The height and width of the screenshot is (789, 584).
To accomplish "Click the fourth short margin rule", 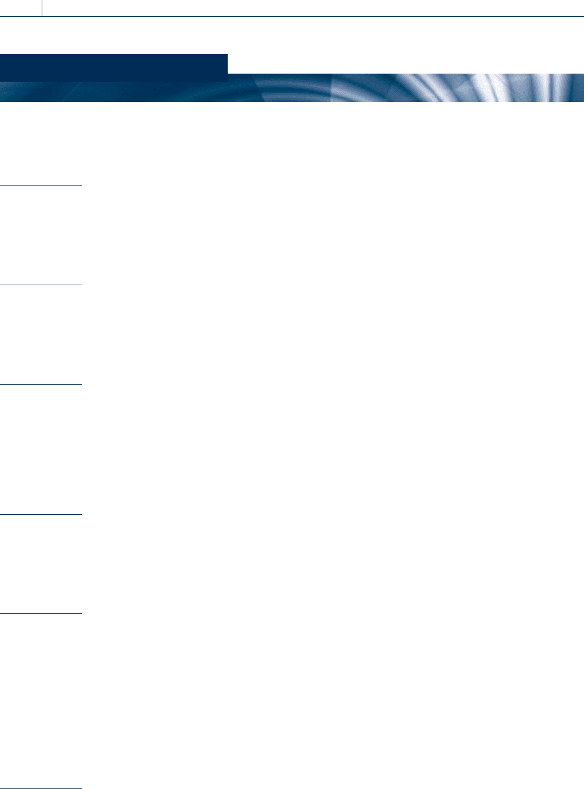I will pyautogui.click(x=41, y=514).
